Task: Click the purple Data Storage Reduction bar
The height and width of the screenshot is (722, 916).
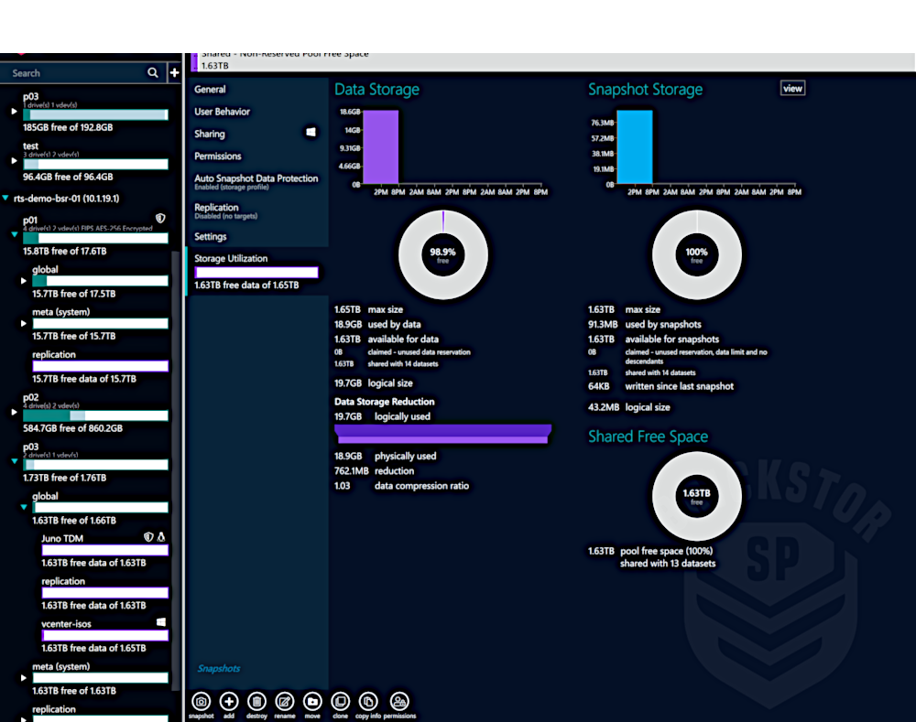Action: point(442,431)
